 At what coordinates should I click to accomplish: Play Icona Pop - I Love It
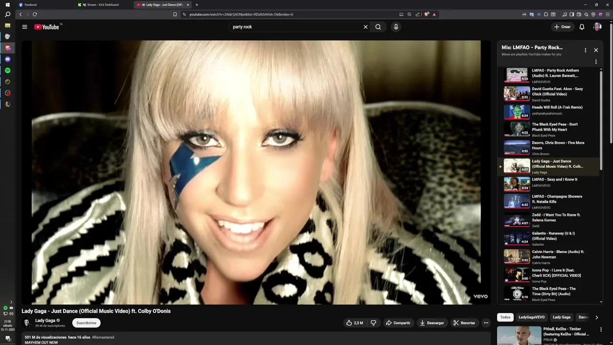548,275
